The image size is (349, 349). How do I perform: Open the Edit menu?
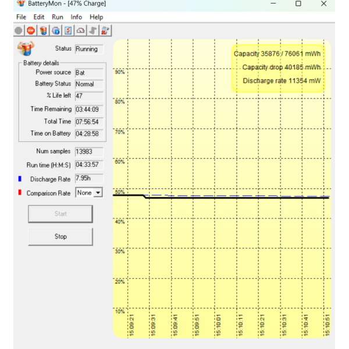(x=39, y=17)
